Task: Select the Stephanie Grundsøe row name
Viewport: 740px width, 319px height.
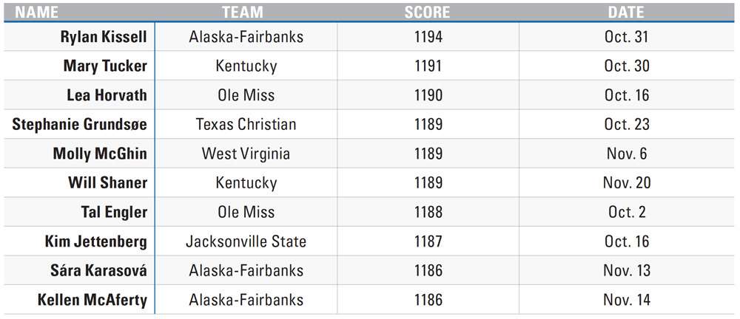Action: 79,125
